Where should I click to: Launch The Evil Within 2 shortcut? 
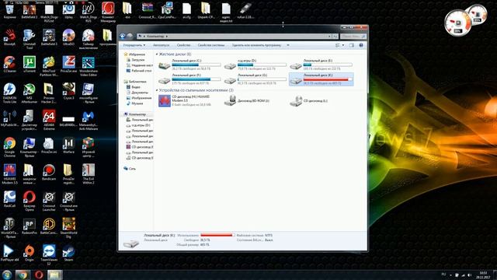(x=88, y=174)
